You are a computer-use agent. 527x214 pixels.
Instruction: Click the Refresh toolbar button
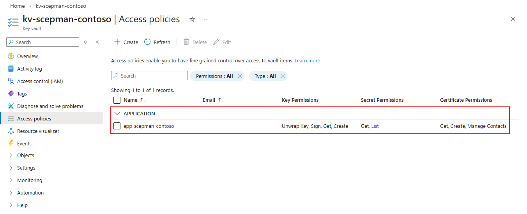tap(157, 42)
